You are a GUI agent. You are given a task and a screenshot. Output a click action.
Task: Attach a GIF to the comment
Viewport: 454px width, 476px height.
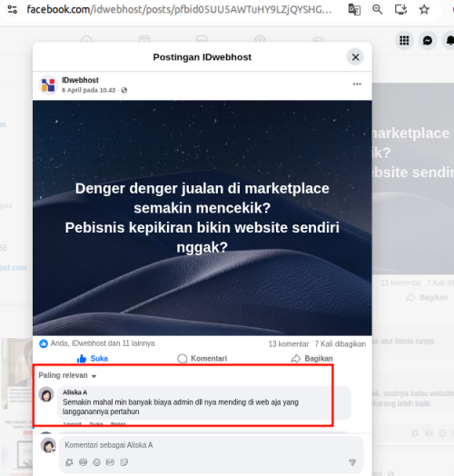point(110,462)
